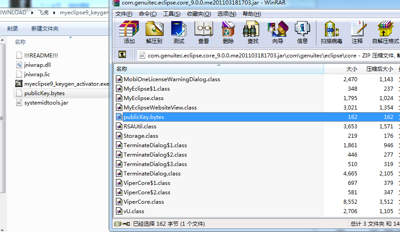400x232 pixels.
Task: Show archive Info (信息) icon
Action: click(x=302, y=29)
